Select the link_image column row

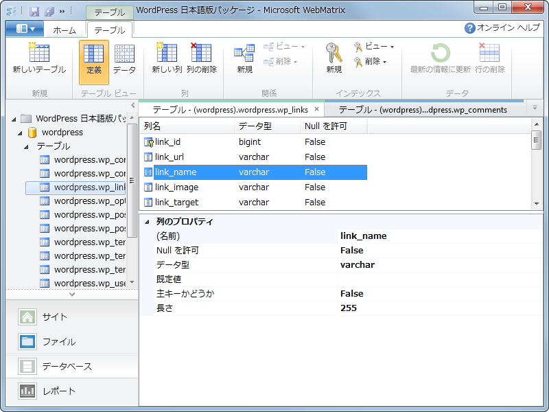[255, 187]
